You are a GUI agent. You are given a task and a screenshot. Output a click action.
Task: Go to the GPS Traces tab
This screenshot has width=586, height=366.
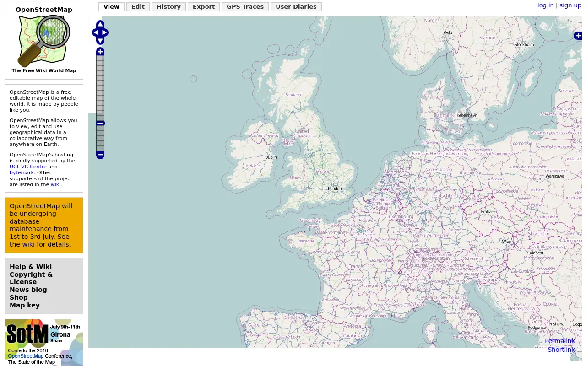pyautogui.click(x=245, y=7)
